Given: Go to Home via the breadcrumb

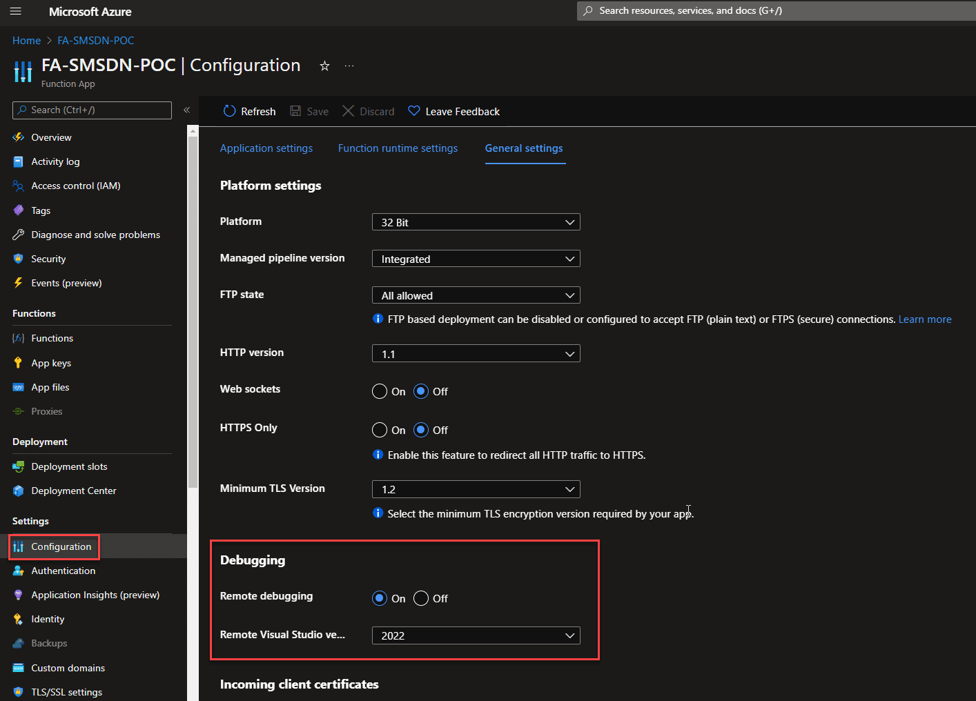Looking at the screenshot, I should (x=26, y=41).
